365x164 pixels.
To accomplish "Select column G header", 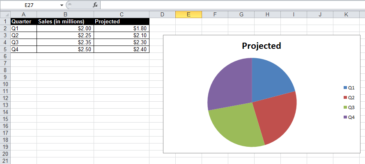I will click(241, 14).
